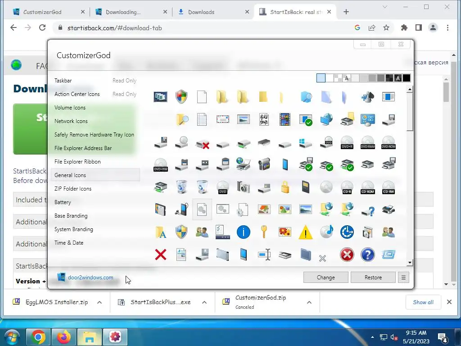Select the red circle error icon
461x346 pixels.
(347, 255)
